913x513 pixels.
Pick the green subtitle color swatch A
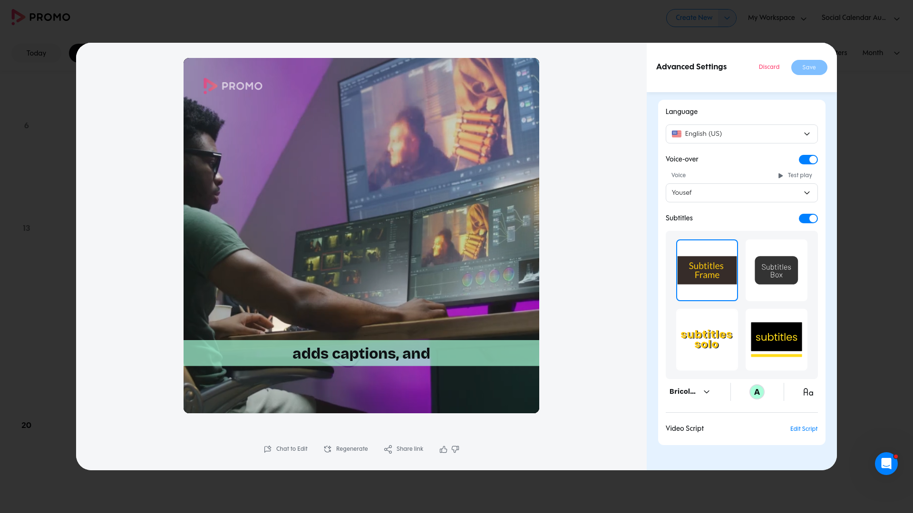[x=757, y=392]
